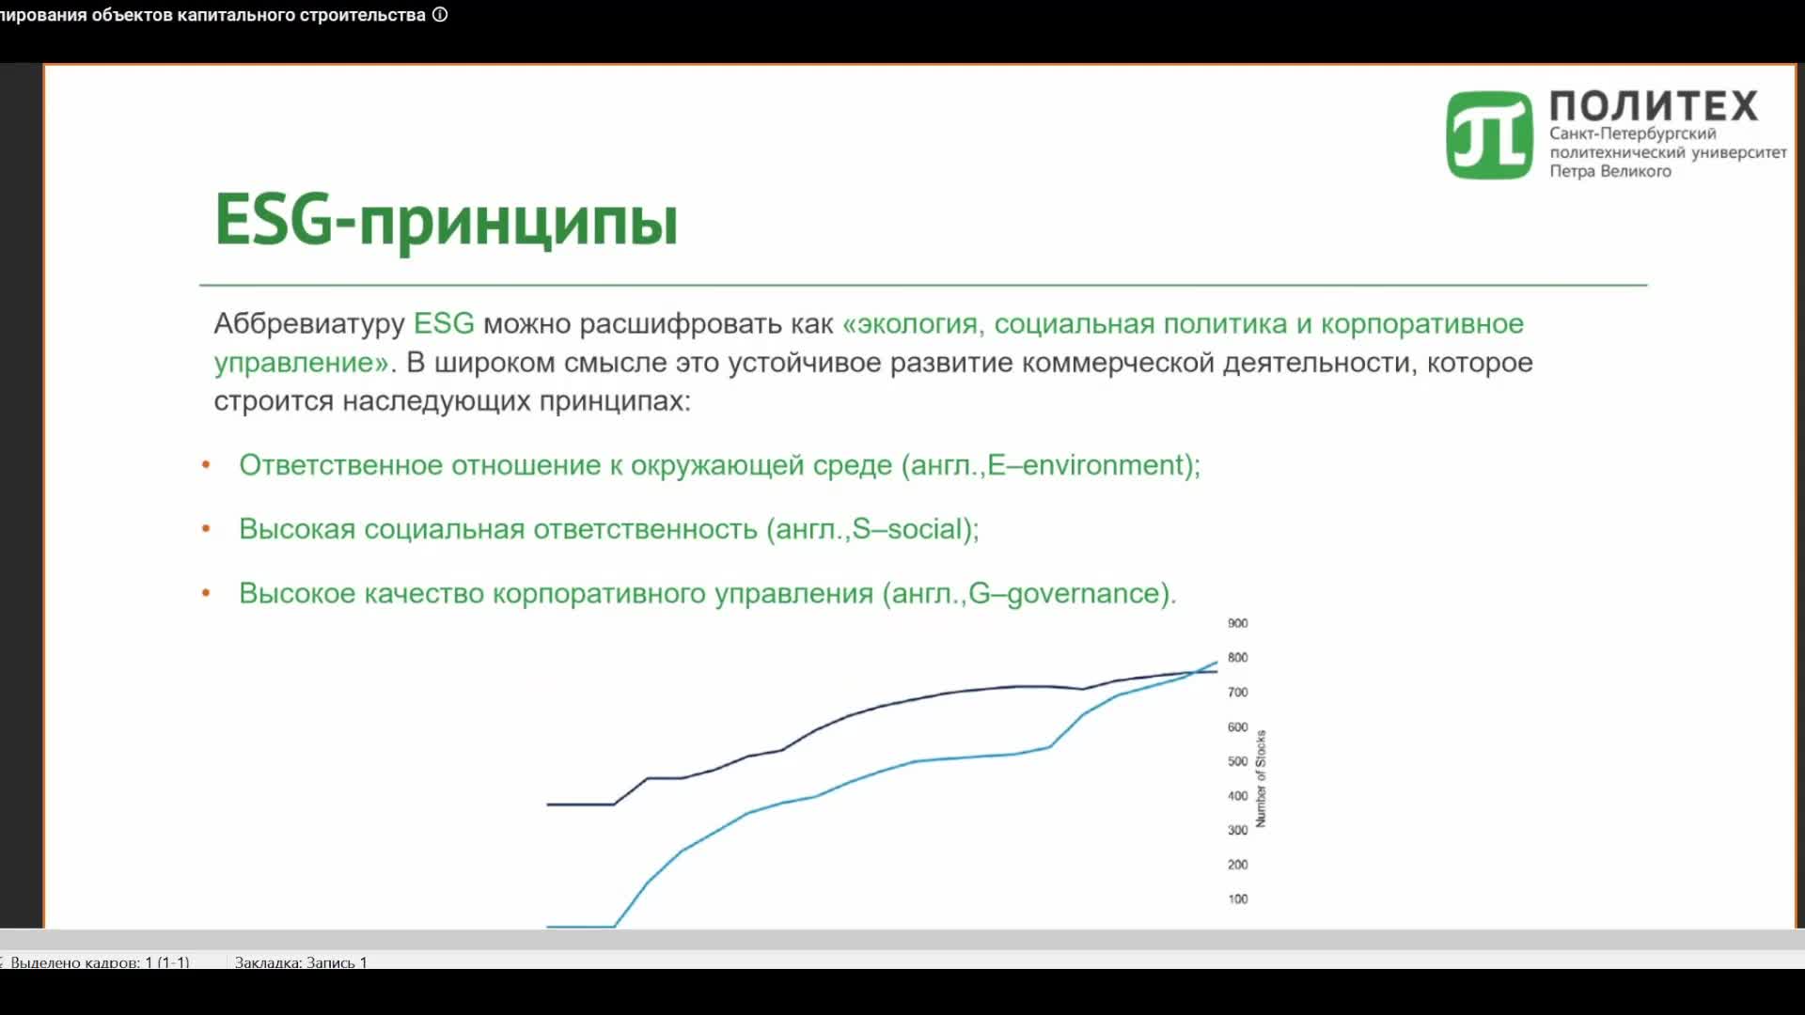The height and width of the screenshot is (1015, 1805).
Task: Click the bullet mentioning 'E–environment'
Action: point(719,465)
